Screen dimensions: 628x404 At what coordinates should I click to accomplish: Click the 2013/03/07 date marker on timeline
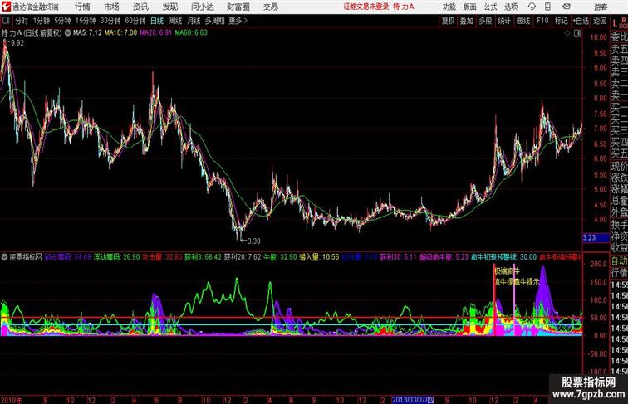tap(413, 400)
